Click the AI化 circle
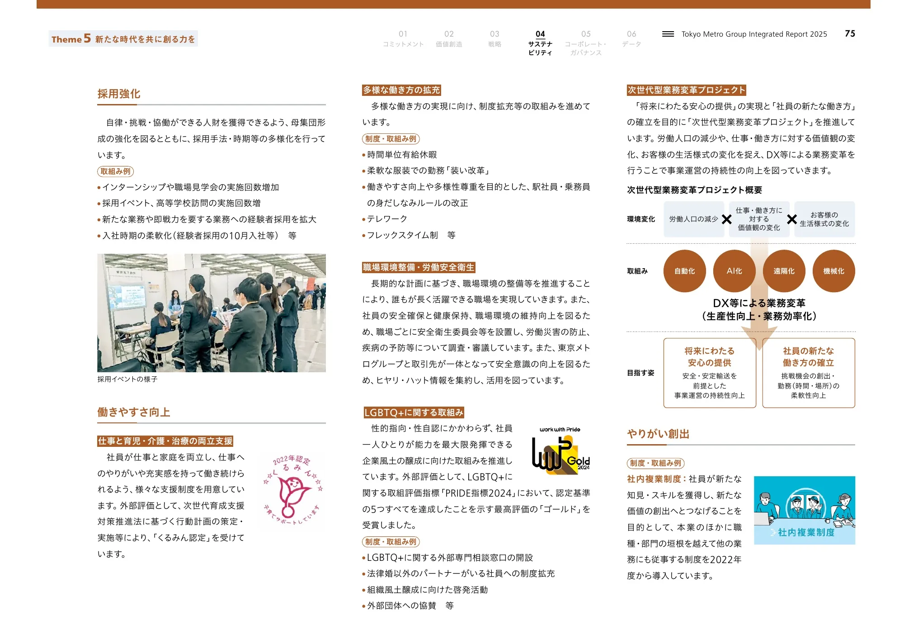Screen dimensions: 904x640 (x=734, y=271)
